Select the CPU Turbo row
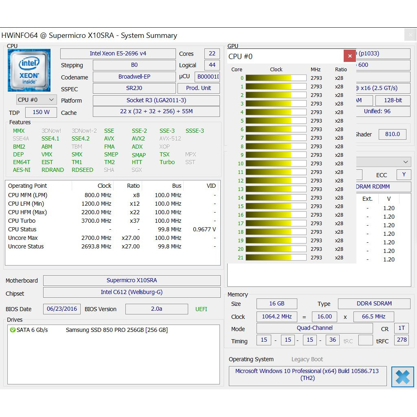The image size is (417, 417). point(112,220)
